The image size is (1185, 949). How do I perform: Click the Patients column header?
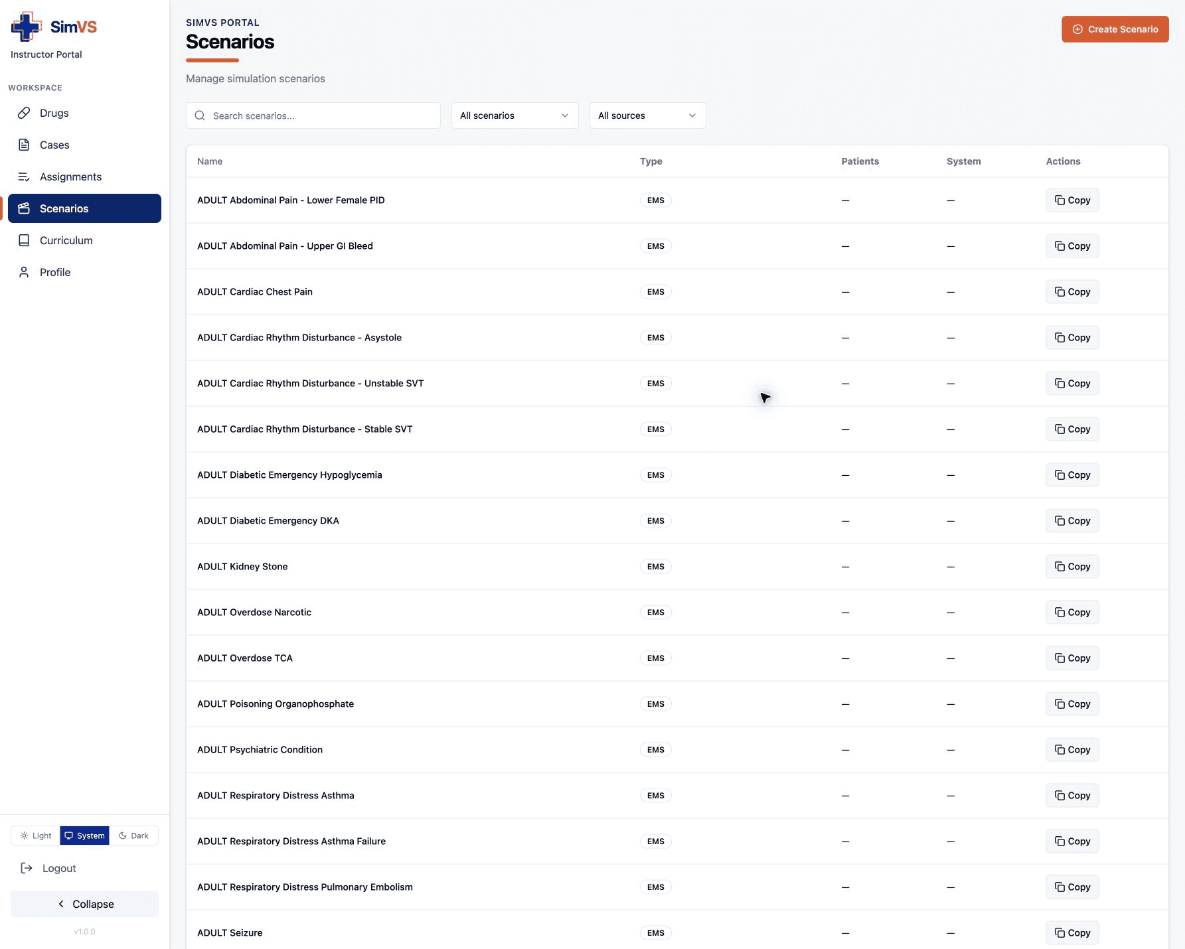tap(860, 161)
